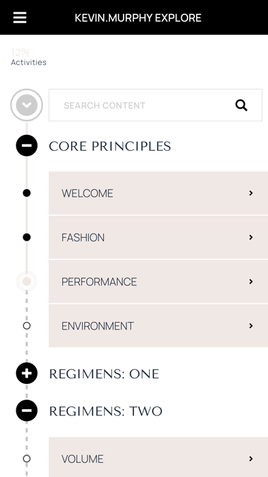Click the magnifying glass search icon
The height and width of the screenshot is (477, 268).
[x=241, y=106]
